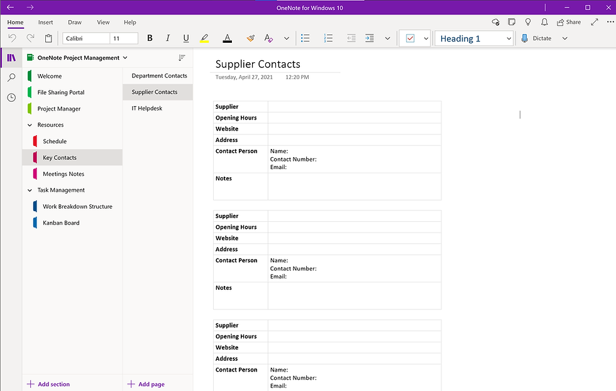Screen dimensions: 616x391
Task: Open the Kanban Board section
Action: tap(72, 223)
